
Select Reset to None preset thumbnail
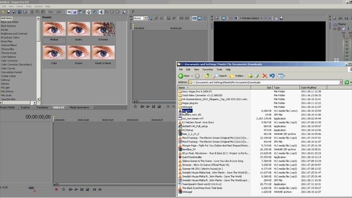(103, 53)
